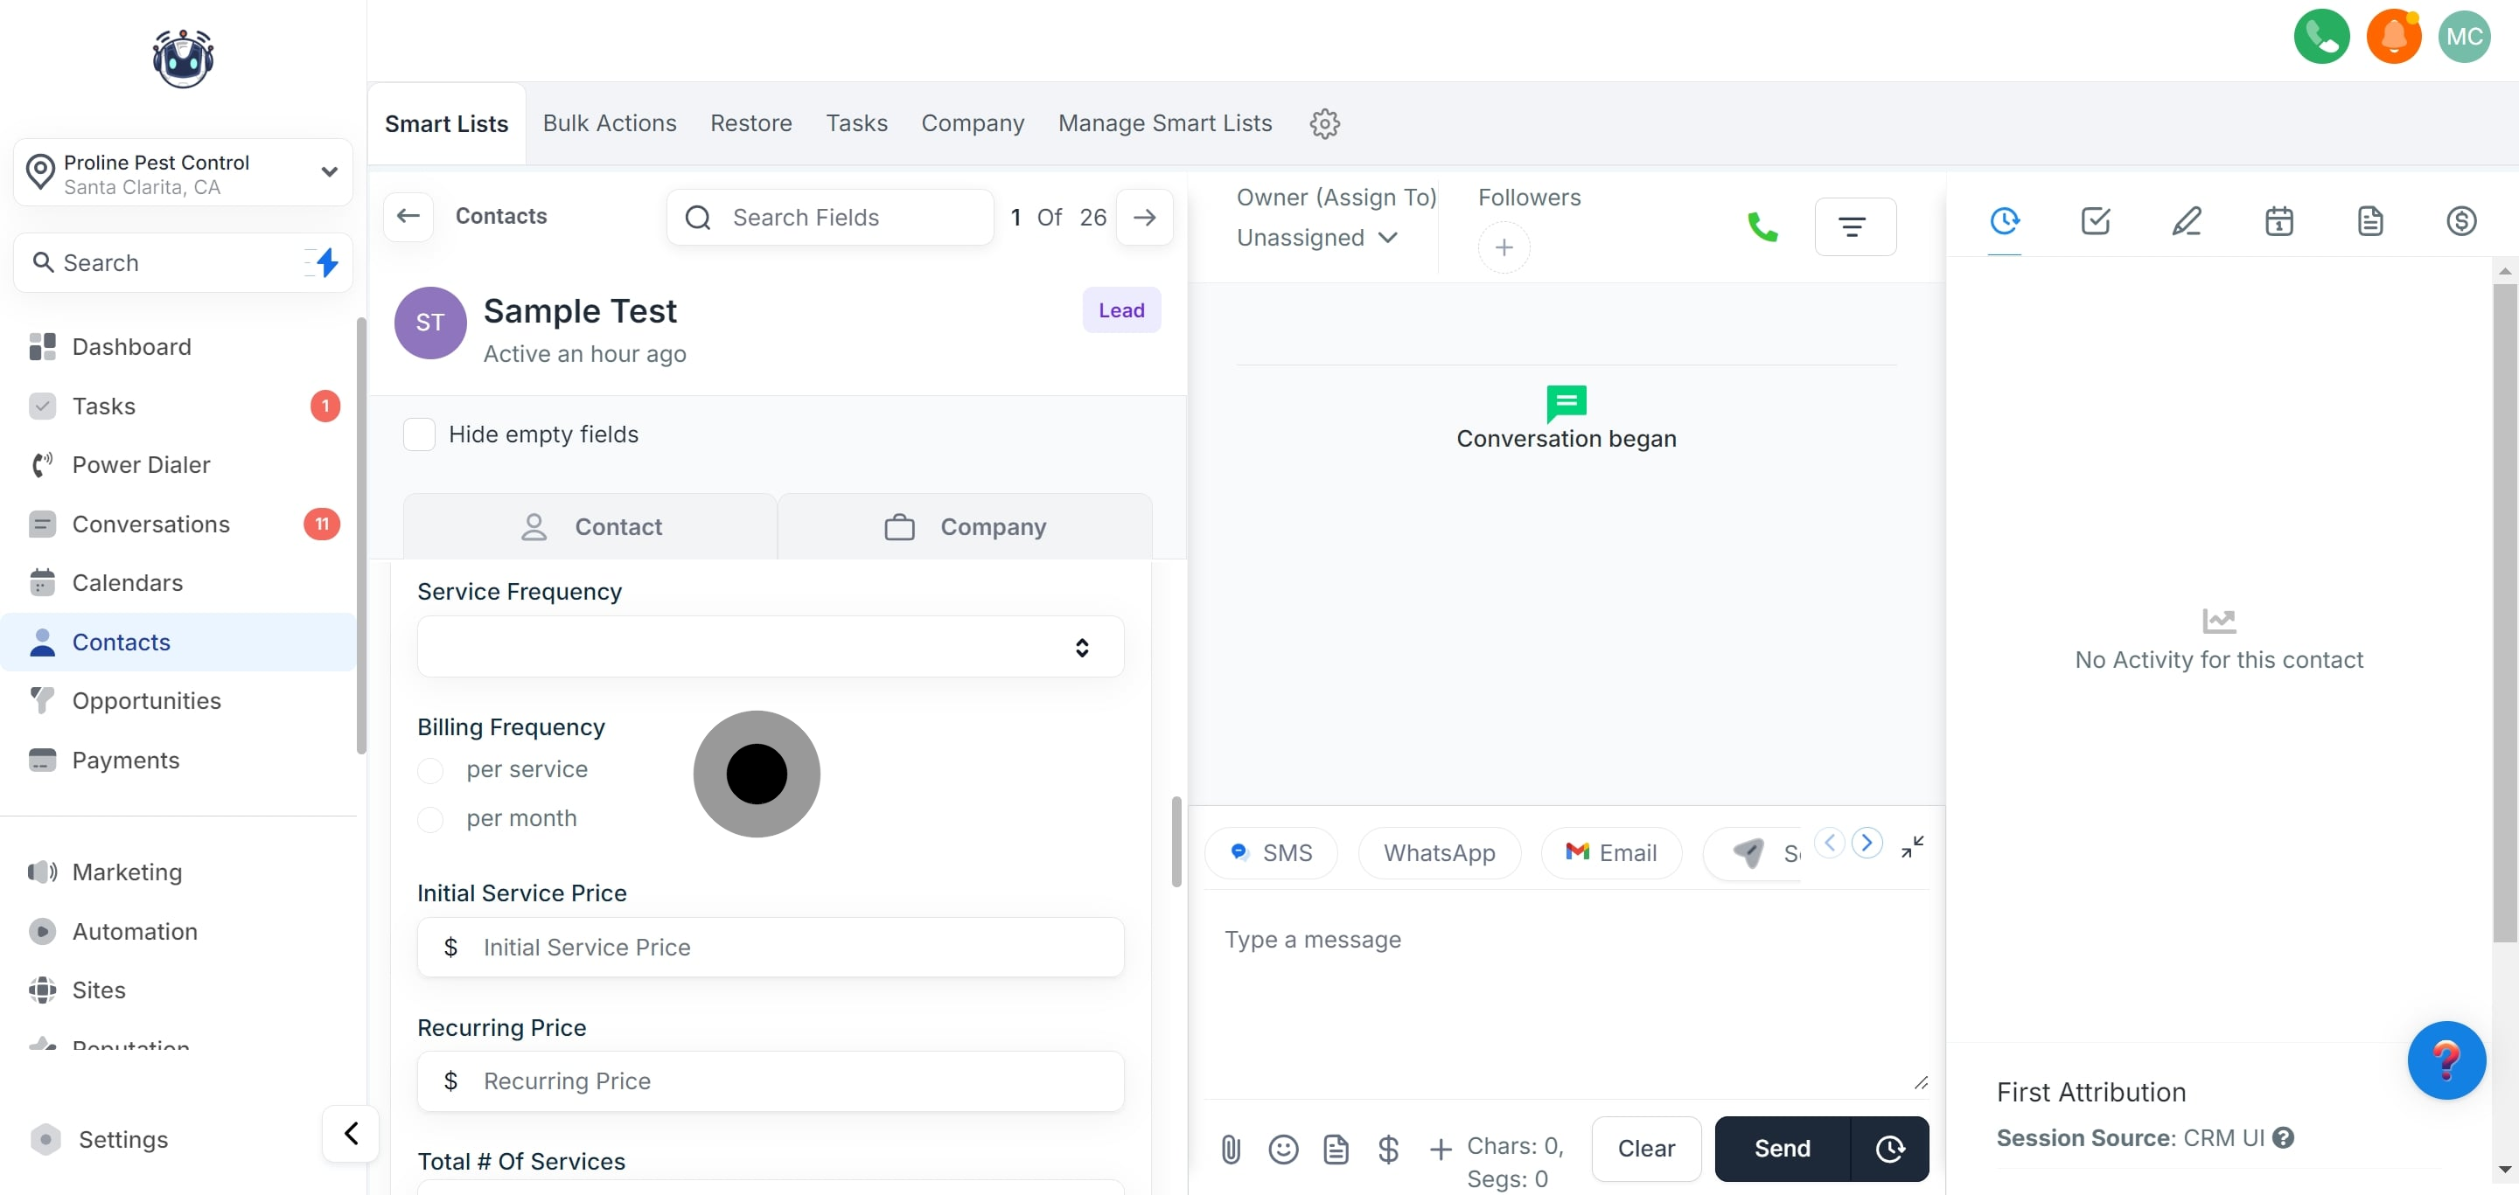The image size is (2519, 1195).
Task: Open the Payments dollar icon panel
Action: 2460,221
